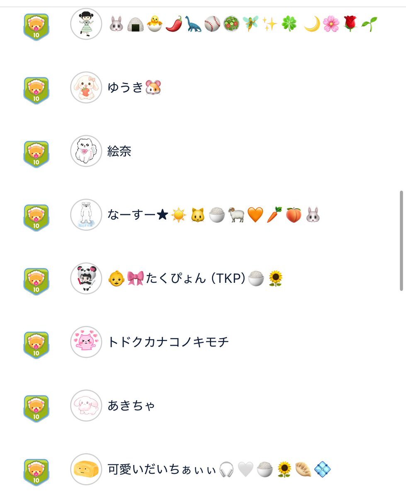Open the pink cat avatar of トドクカナコノキモチ
Image resolution: width=406 pixels, height=497 pixels.
86,342
